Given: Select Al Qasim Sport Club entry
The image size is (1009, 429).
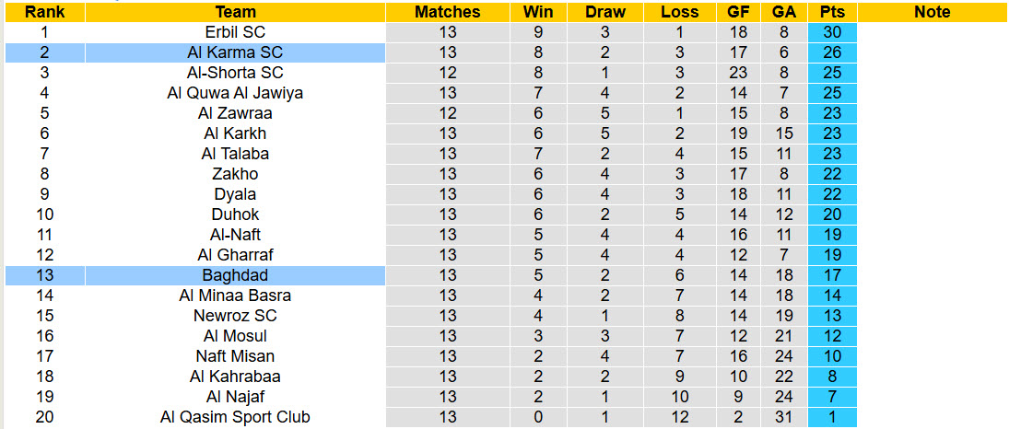Looking at the screenshot, I should (x=235, y=417).
